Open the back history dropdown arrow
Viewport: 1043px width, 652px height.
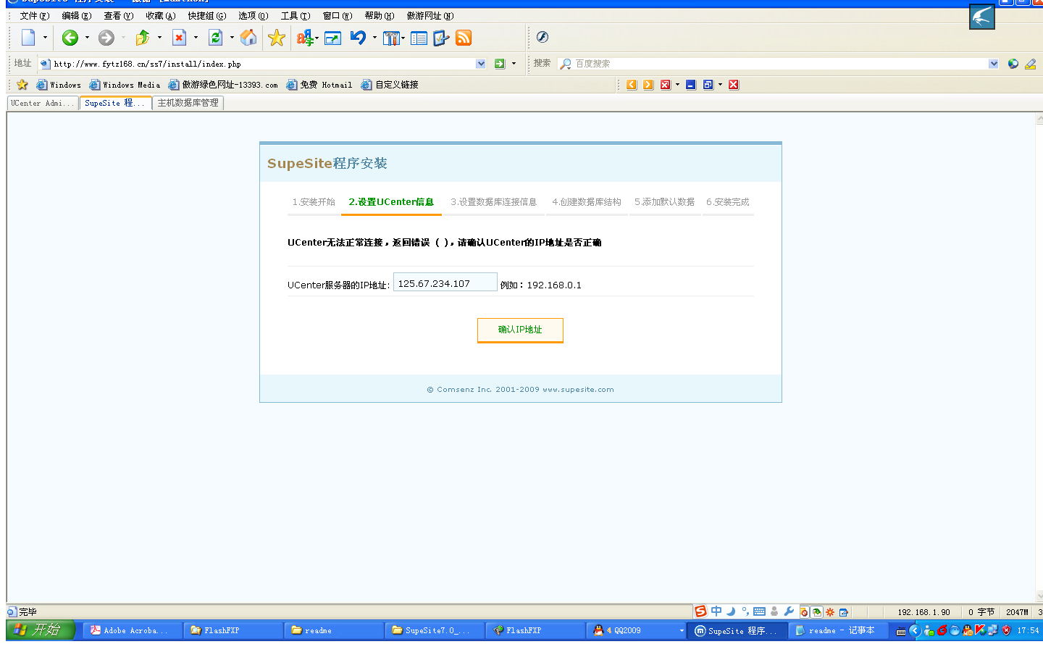click(x=87, y=38)
